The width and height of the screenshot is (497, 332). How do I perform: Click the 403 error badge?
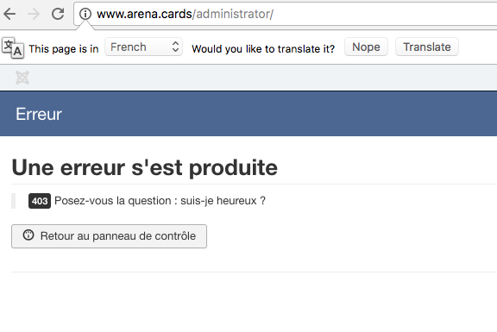point(40,201)
